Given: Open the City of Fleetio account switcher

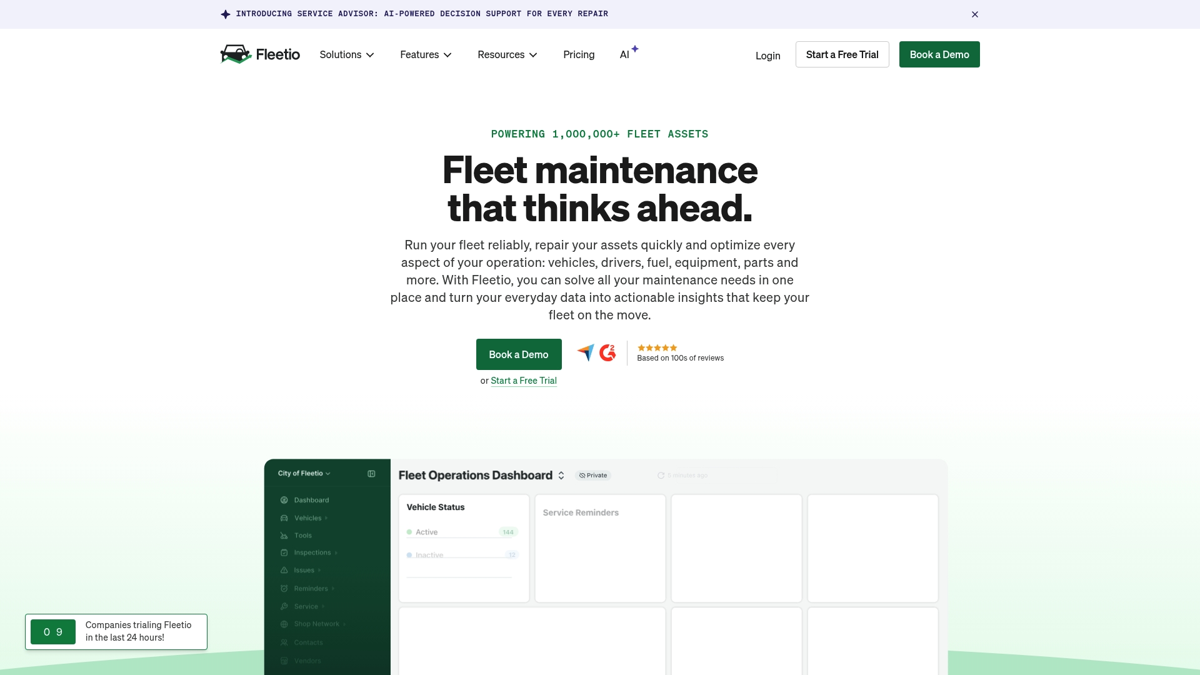Looking at the screenshot, I should [x=304, y=474].
